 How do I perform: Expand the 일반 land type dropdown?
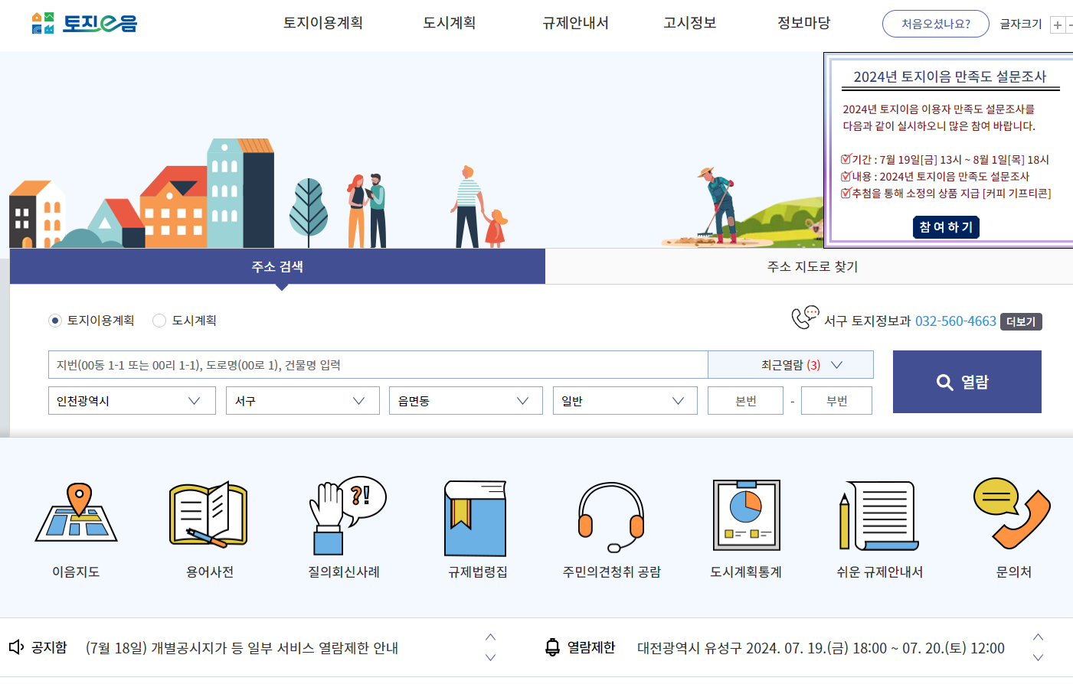pos(625,400)
